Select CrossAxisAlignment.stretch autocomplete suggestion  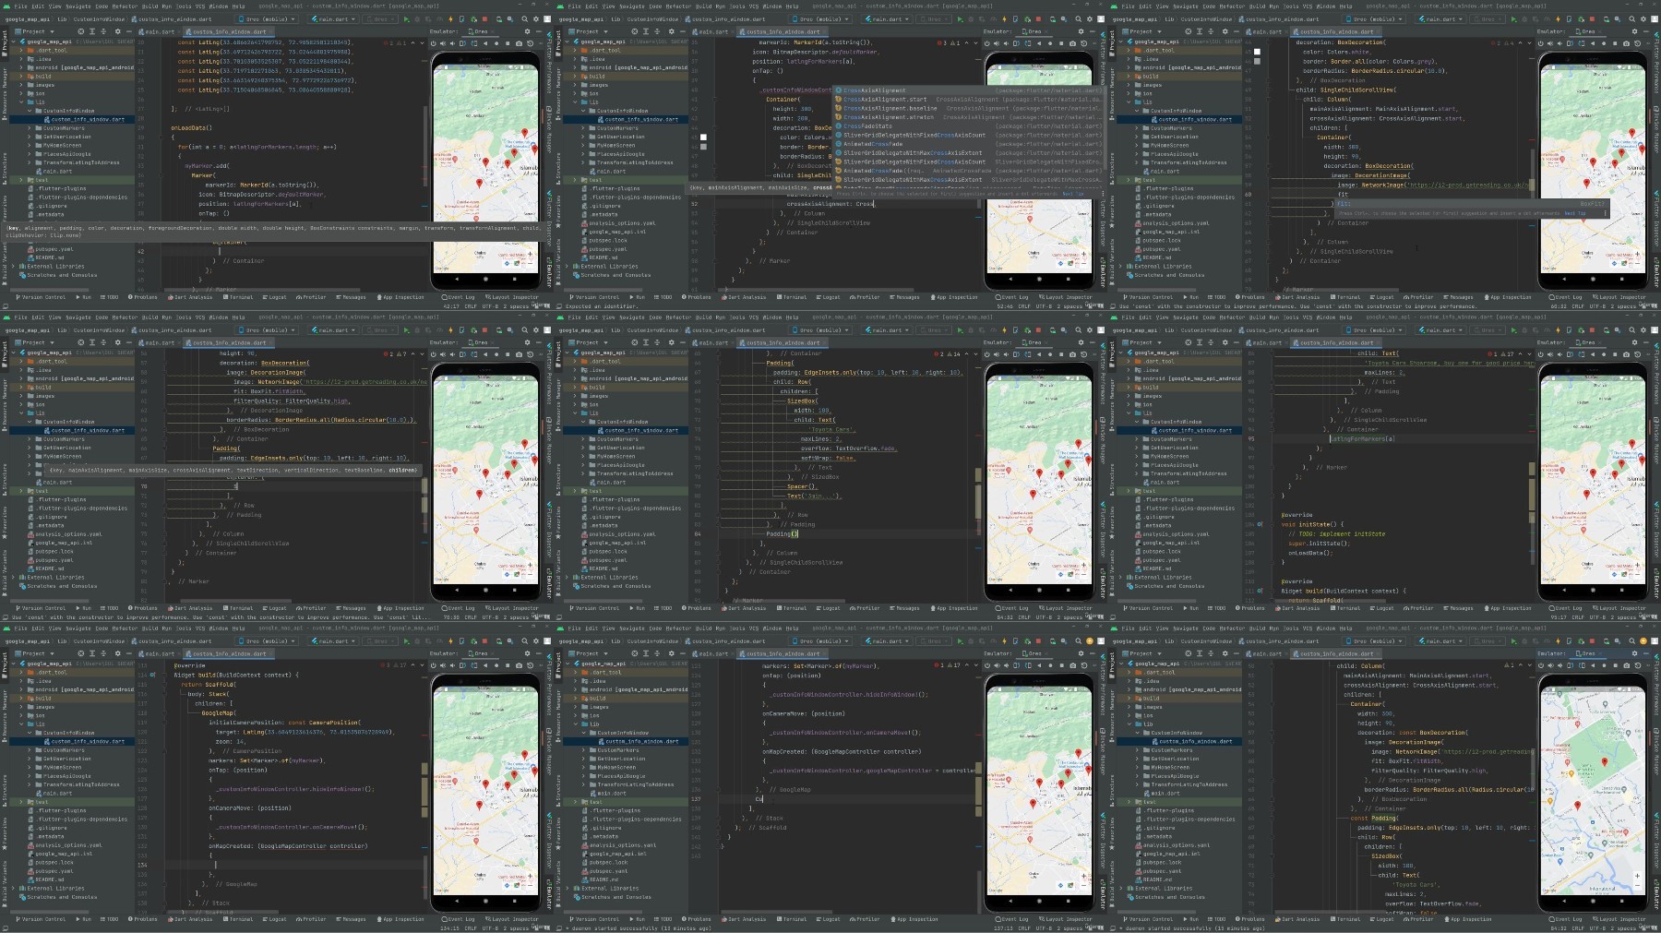coord(969,117)
